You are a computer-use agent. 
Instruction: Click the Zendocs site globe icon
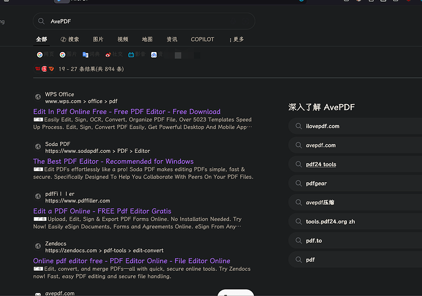(x=38, y=246)
